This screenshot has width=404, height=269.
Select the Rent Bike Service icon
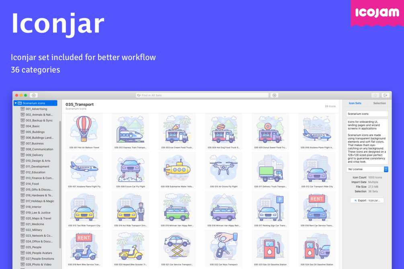(x=84, y=249)
